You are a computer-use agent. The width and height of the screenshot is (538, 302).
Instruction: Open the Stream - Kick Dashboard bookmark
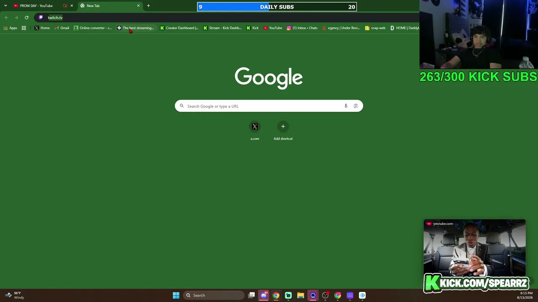[x=222, y=28]
